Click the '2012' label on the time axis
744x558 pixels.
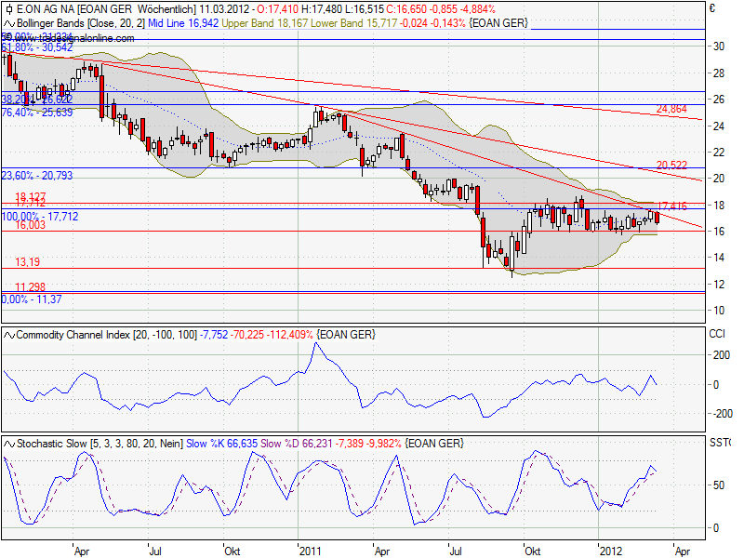pos(611,551)
